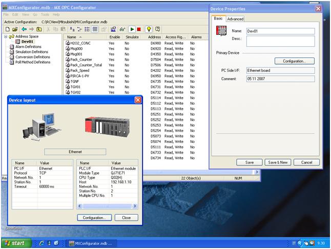Start the server with green play icon
Screen dimensions: 331x249
click(132, 29)
